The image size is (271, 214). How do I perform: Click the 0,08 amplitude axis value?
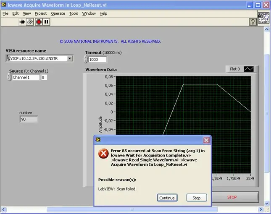[109, 76]
